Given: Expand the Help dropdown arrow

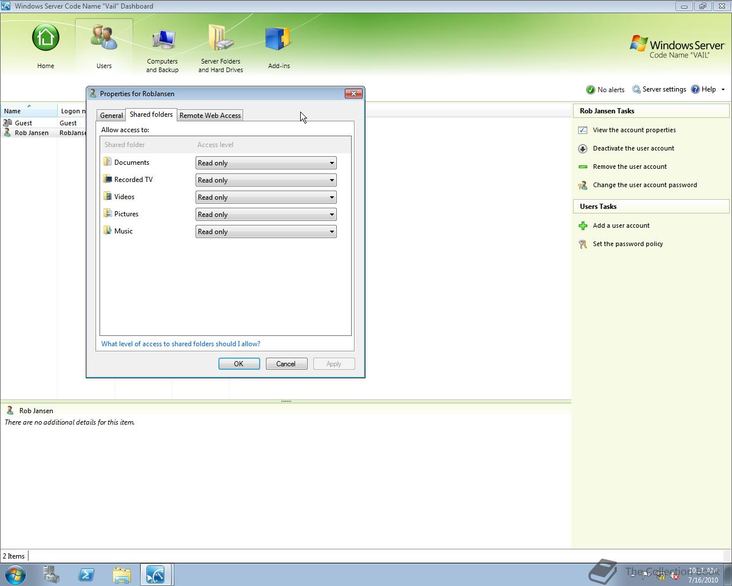Looking at the screenshot, I should coord(723,90).
